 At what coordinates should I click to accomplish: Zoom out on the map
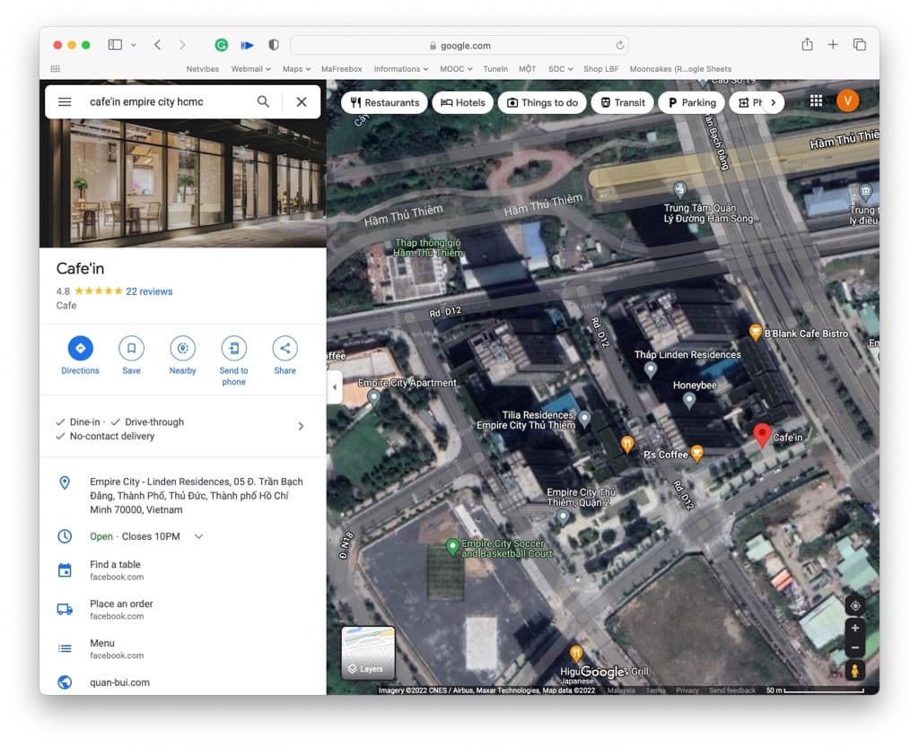pos(855,648)
